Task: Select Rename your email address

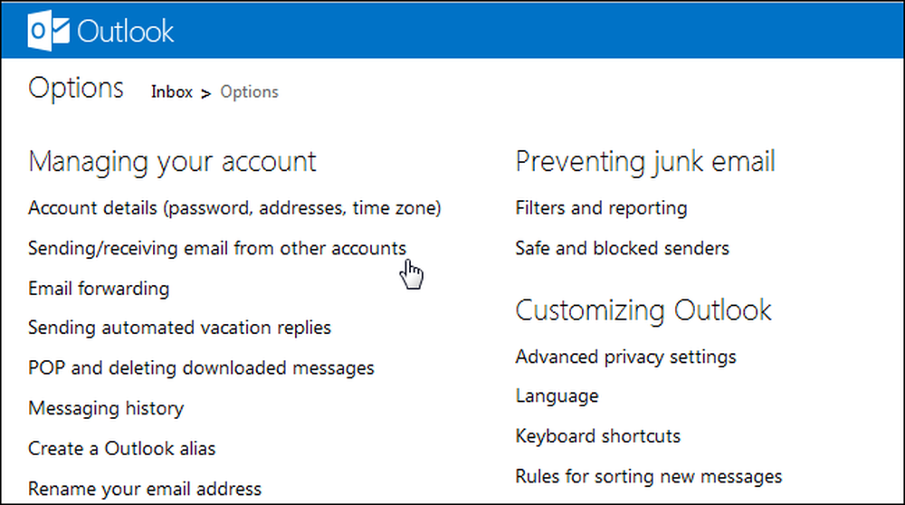Action: (145, 489)
